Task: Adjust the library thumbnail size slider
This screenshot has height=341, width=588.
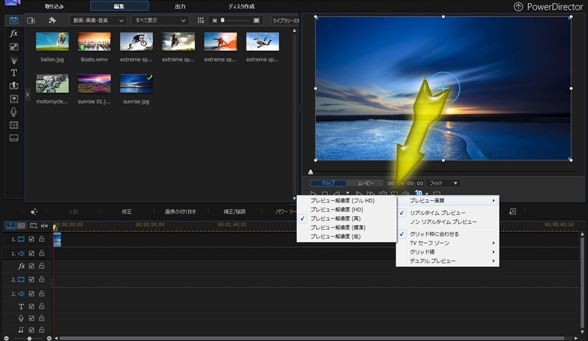Action: click(223, 20)
